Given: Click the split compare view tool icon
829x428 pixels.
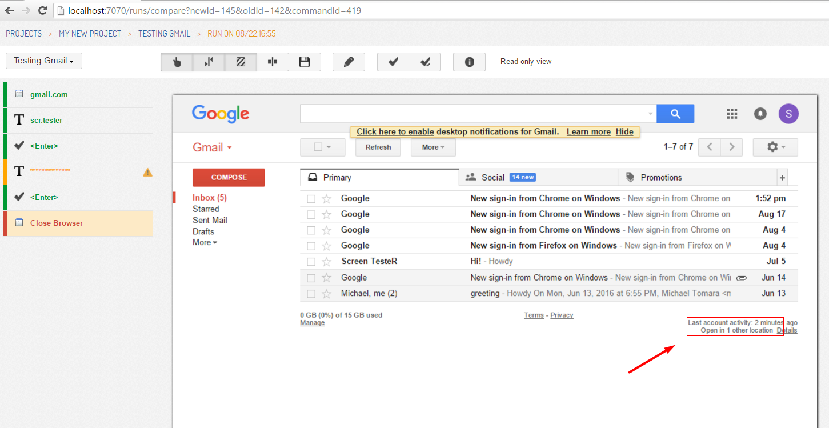Looking at the screenshot, I should (x=209, y=62).
